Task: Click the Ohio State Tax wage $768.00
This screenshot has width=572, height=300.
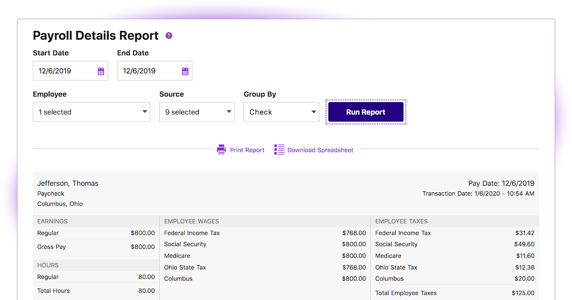Action: tap(354, 267)
